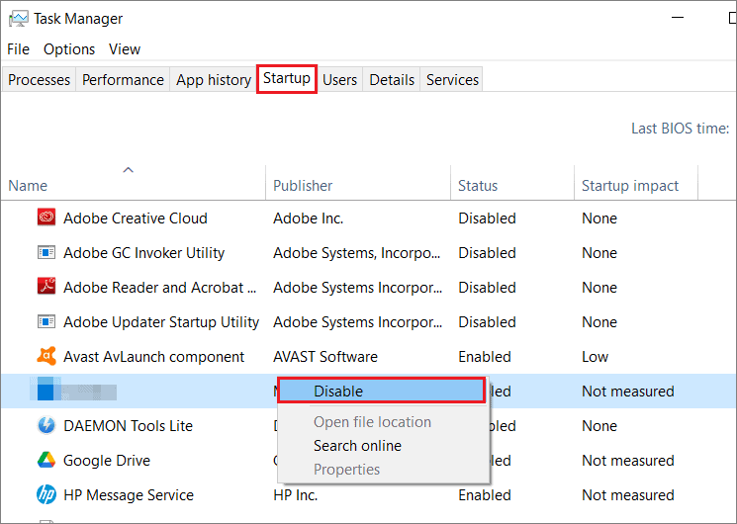Screen dimensions: 737x524
Task: Click the blue icon of the blurred entry
Action: [x=46, y=390]
